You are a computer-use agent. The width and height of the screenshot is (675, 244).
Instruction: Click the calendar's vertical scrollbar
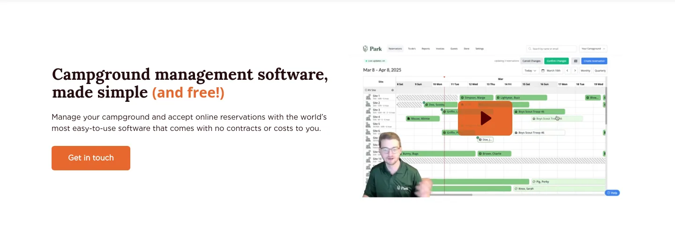[606, 106]
